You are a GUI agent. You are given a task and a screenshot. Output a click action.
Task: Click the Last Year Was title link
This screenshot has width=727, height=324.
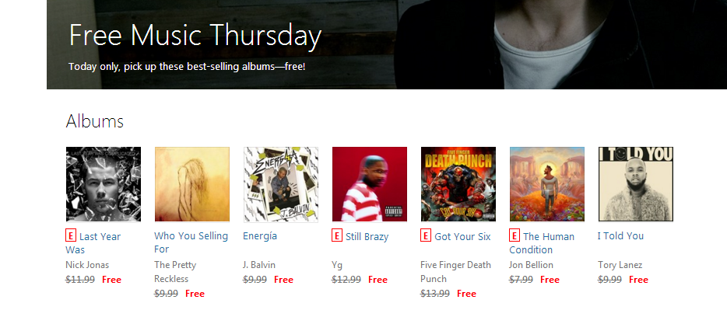[100, 236]
